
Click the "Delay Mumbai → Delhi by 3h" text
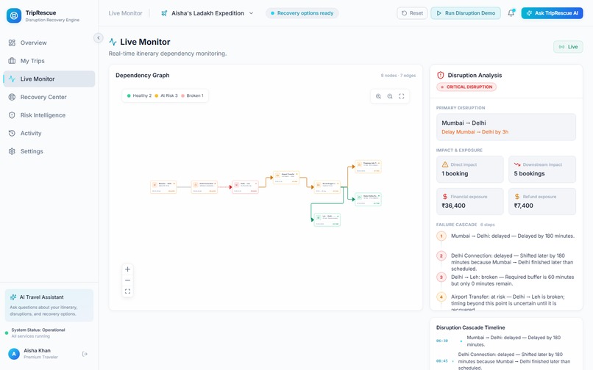point(475,131)
